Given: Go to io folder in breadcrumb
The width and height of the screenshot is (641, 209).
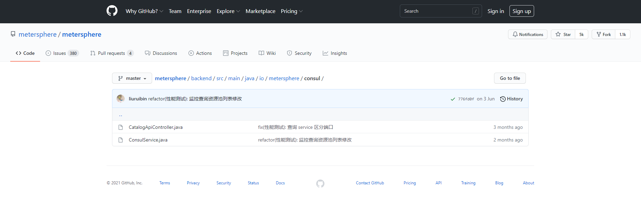Looking at the screenshot, I should [x=262, y=78].
